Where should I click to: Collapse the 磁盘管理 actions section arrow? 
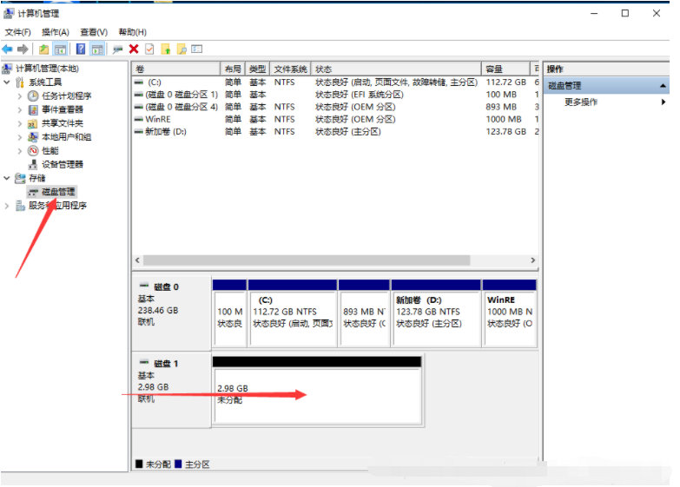click(x=663, y=86)
